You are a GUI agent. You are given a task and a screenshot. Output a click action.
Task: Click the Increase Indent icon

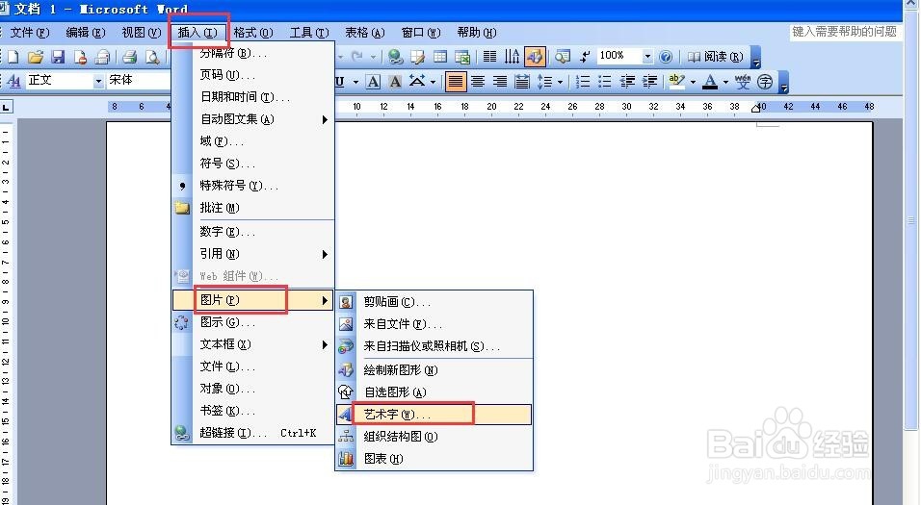tap(649, 82)
